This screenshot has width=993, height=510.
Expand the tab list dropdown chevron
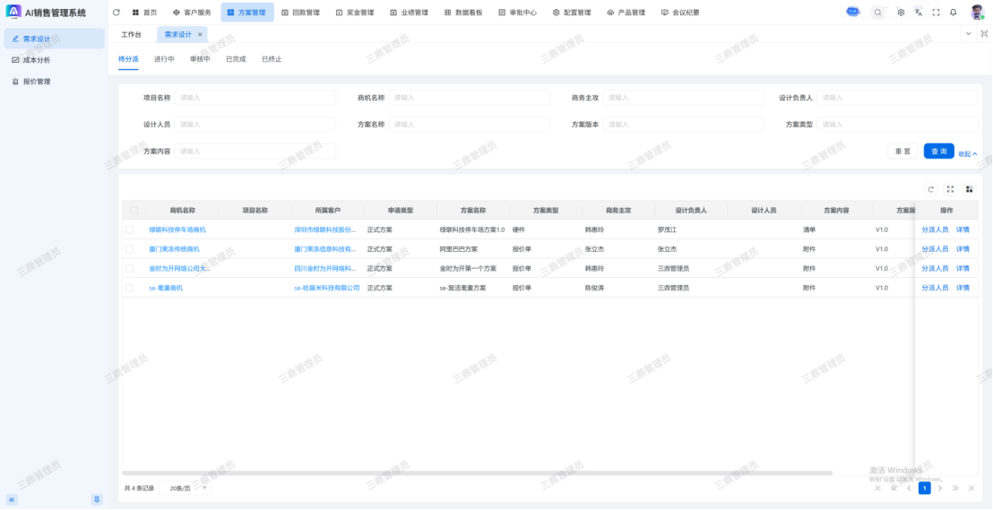[968, 33]
